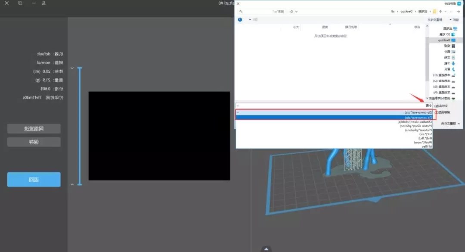
Task: Click 隐藏文件夹 hide folders toggle
Action: tap(450, 124)
